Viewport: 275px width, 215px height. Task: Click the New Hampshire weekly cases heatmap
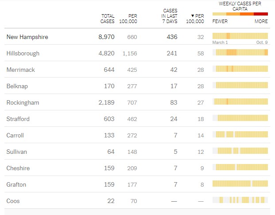tap(240, 36)
